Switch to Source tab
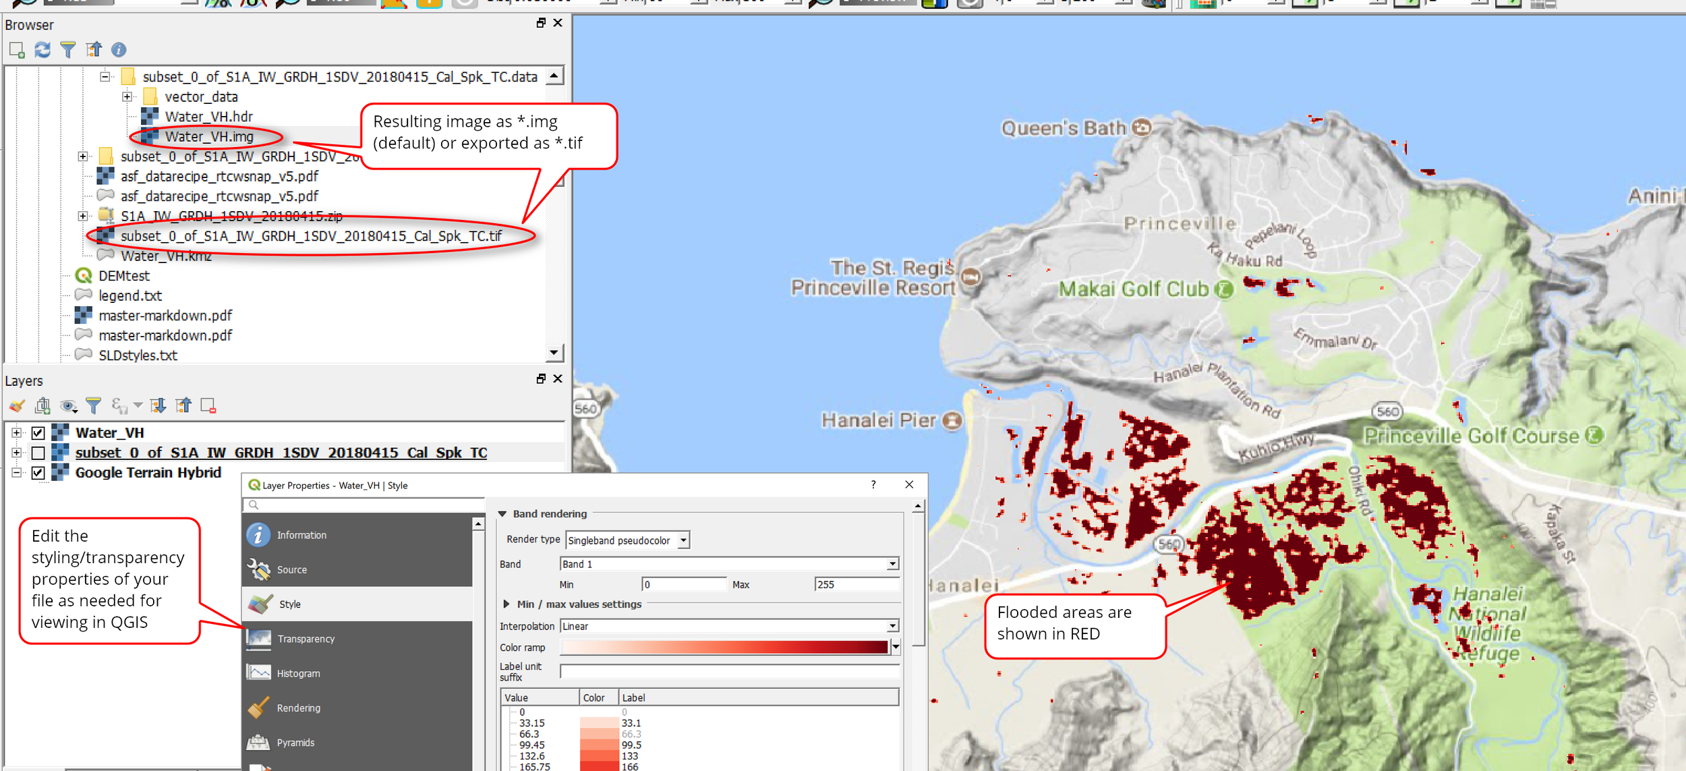The height and width of the screenshot is (771, 1686). tap(357, 570)
